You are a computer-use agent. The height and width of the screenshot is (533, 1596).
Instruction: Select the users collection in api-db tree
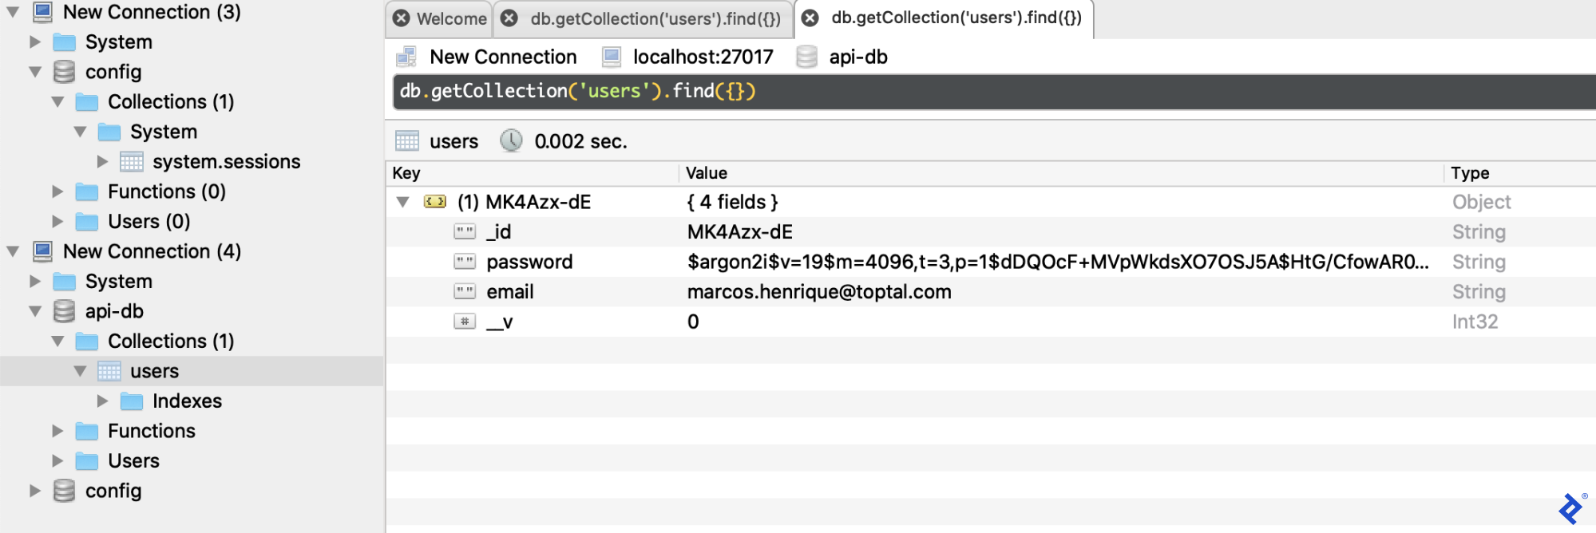pos(155,371)
